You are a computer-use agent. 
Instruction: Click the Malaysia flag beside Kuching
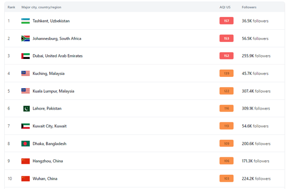[26, 73]
